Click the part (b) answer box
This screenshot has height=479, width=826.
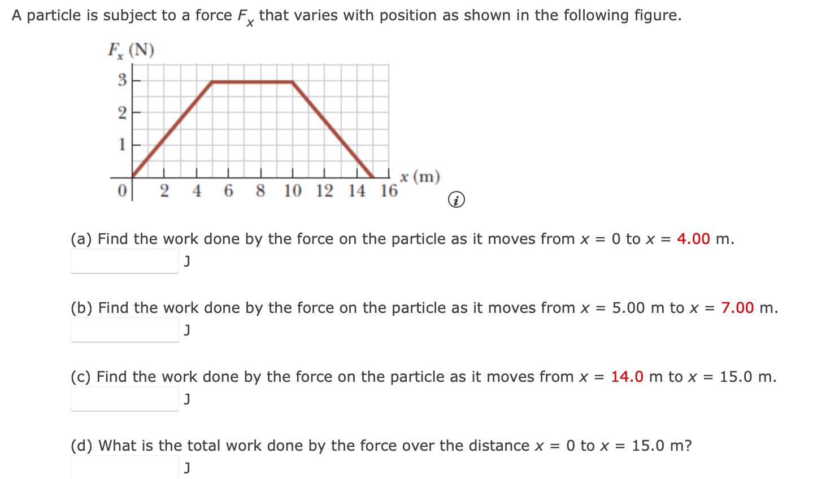tap(124, 330)
